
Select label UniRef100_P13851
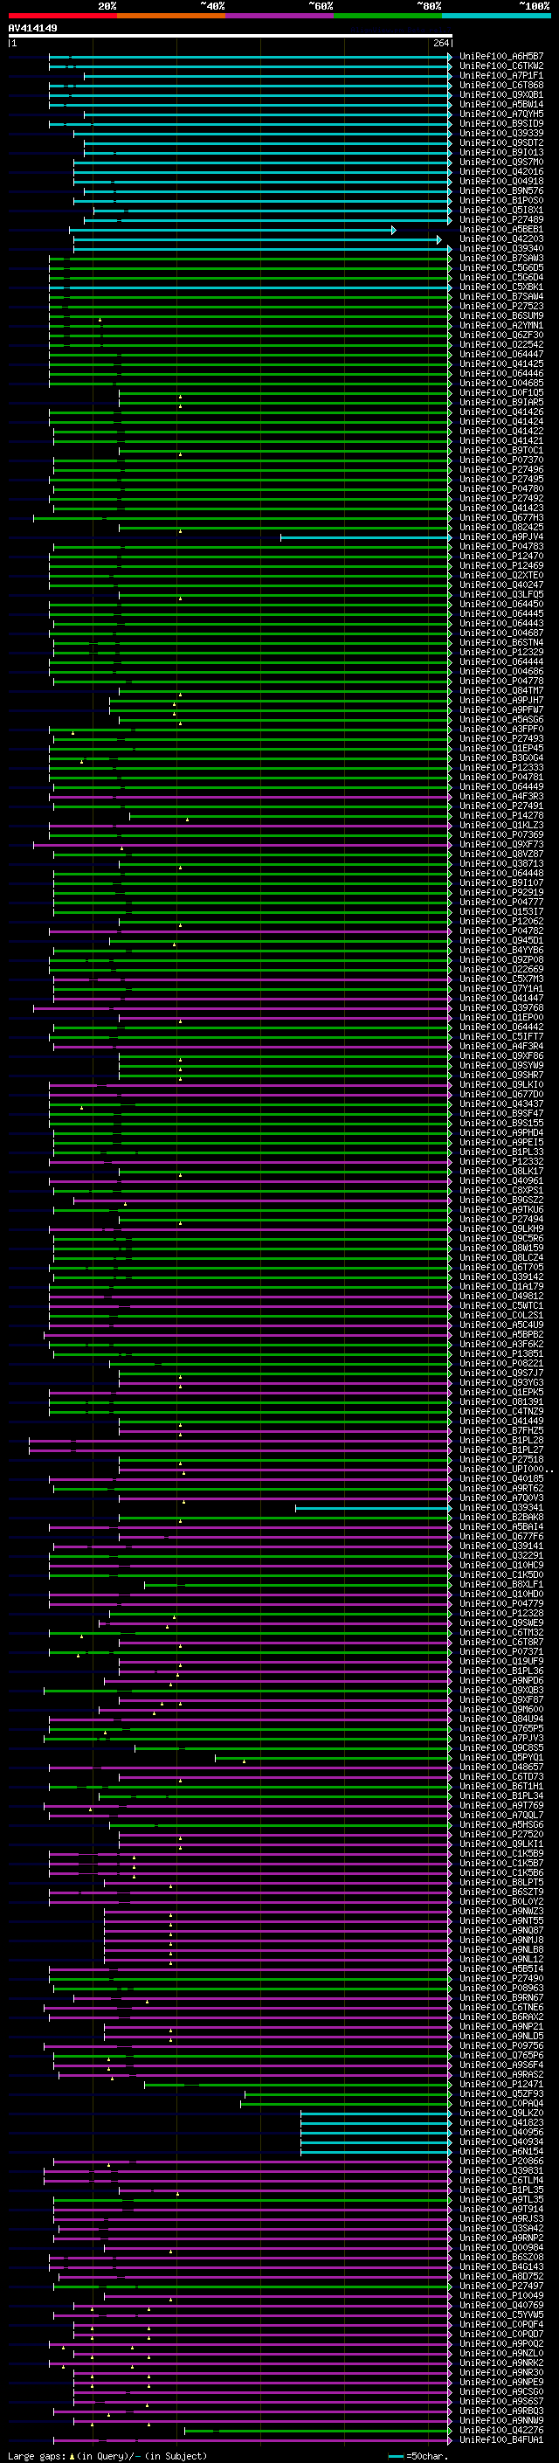point(501,1354)
